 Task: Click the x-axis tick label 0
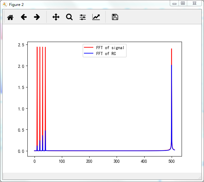[x=35, y=161]
